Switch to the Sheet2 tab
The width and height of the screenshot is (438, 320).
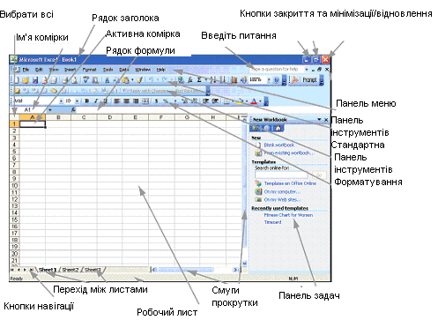click(71, 270)
